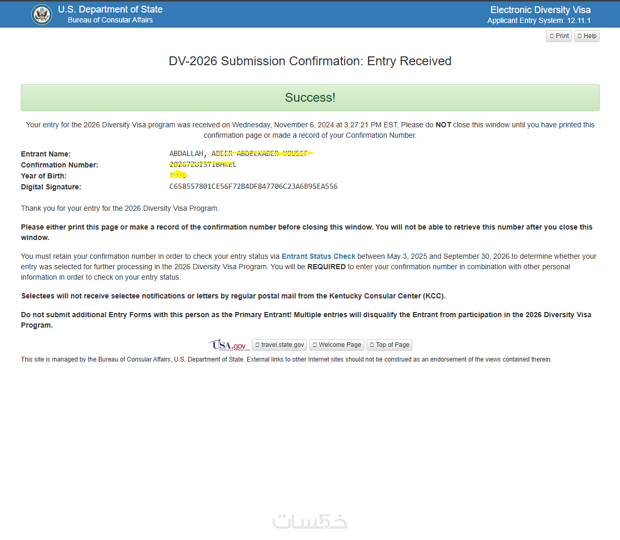This screenshot has width=620, height=540.
Task: Open the Help button
Action: (587, 36)
